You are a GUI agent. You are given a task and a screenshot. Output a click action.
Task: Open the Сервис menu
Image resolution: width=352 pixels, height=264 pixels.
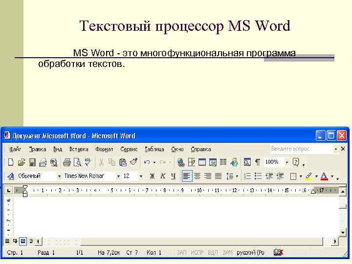pyautogui.click(x=129, y=149)
